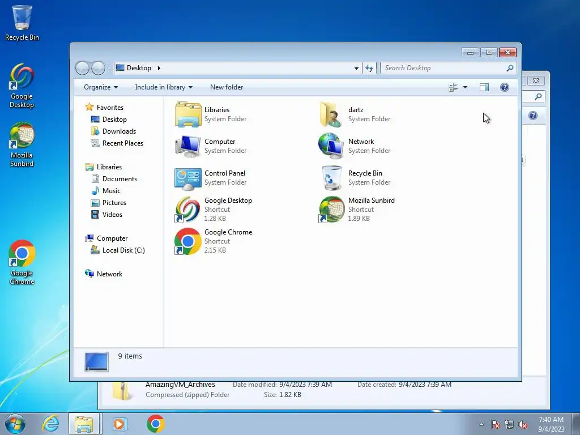Click the Action Center flag tray icon
Viewport: 580px width, 435px height.
coord(496,424)
